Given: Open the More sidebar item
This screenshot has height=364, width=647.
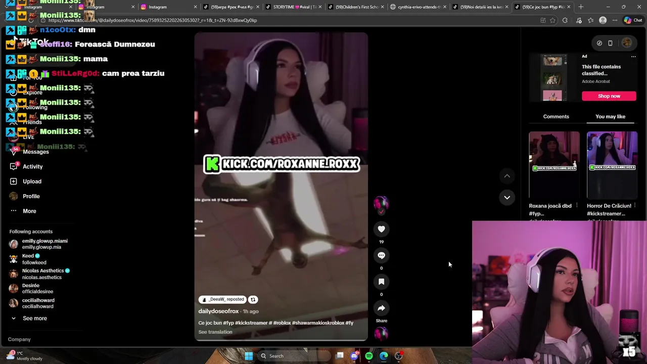Looking at the screenshot, I should coord(23,211).
